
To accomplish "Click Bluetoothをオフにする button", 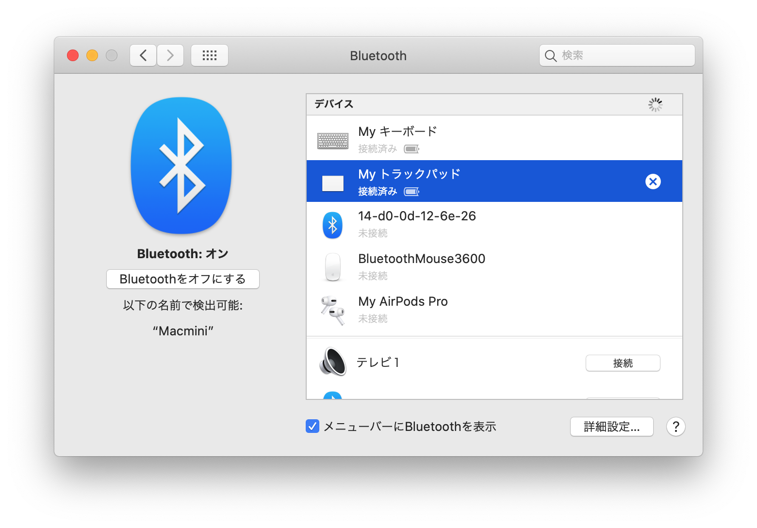I will [183, 279].
